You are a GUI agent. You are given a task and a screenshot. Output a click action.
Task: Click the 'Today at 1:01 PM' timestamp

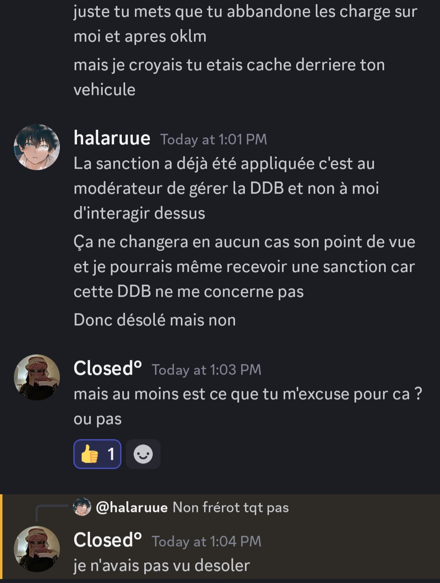(214, 139)
